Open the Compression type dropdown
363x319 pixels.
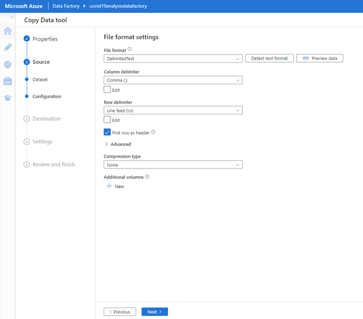(173, 164)
